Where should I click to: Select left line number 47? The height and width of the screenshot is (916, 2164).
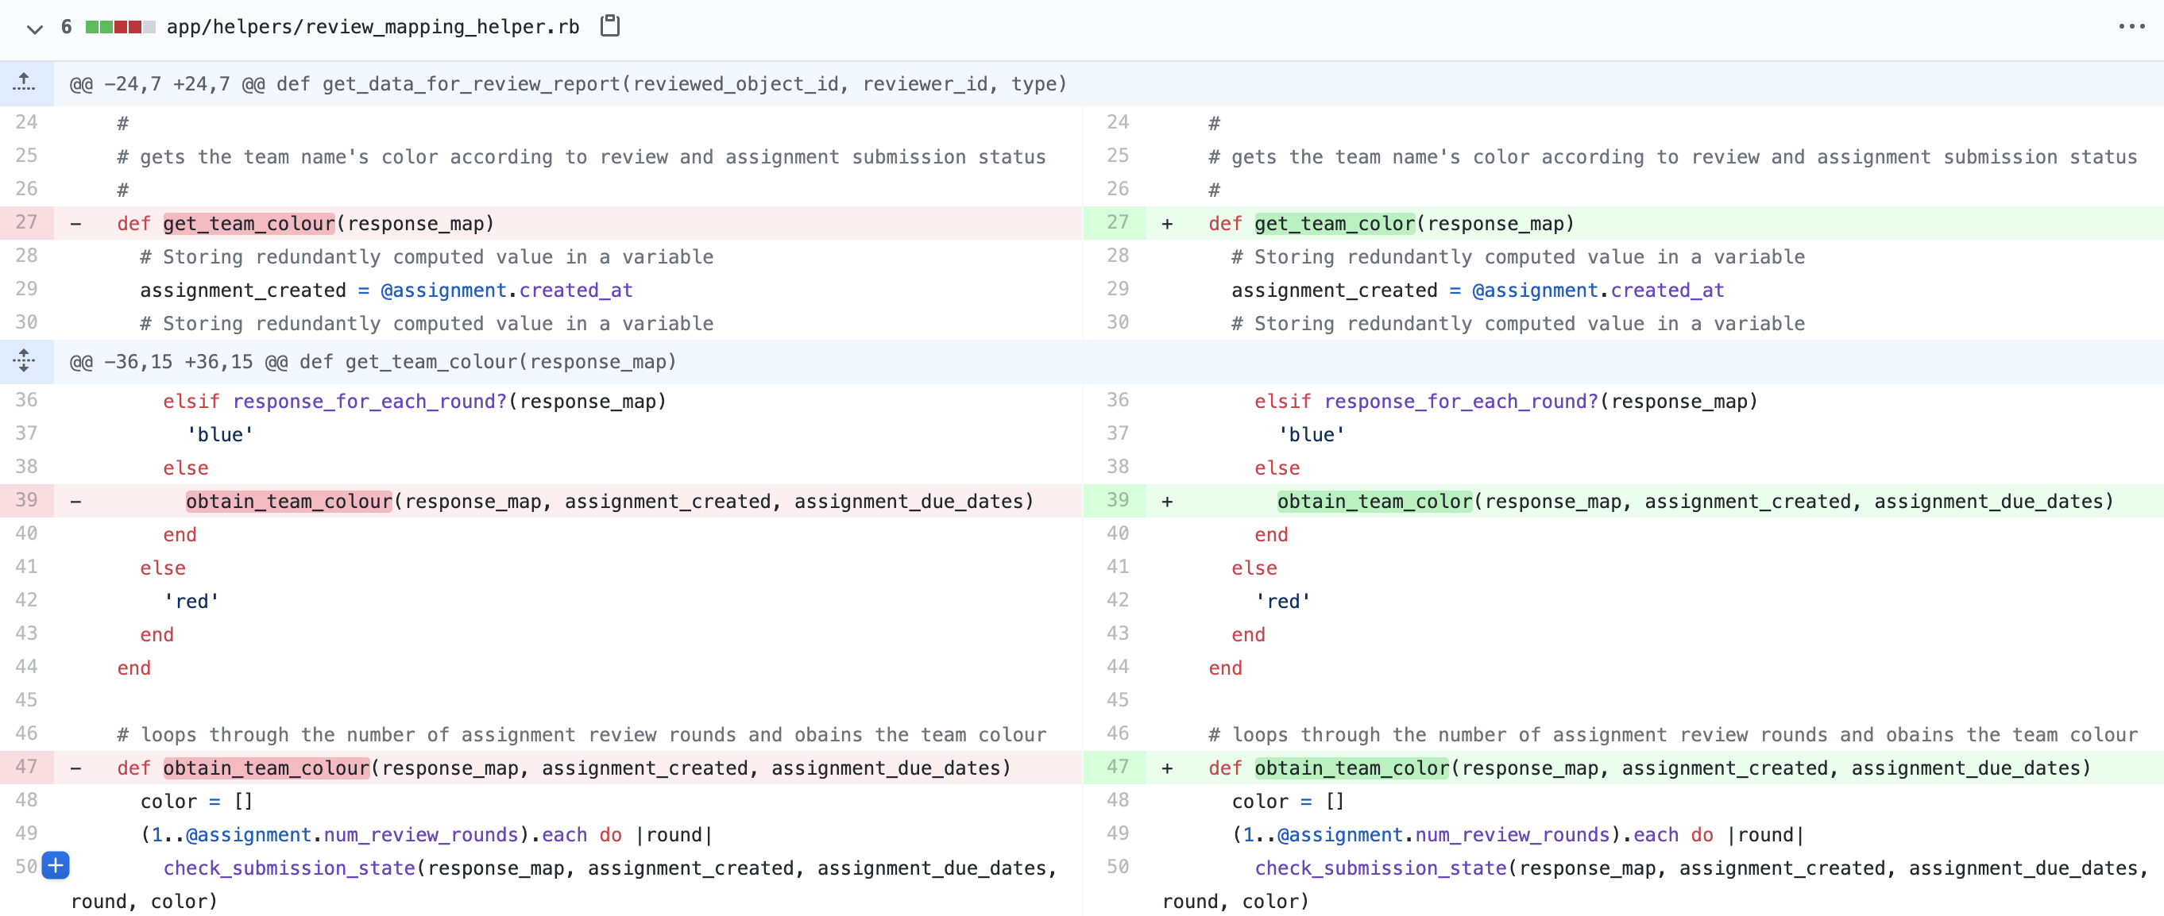tap(26, 768)
